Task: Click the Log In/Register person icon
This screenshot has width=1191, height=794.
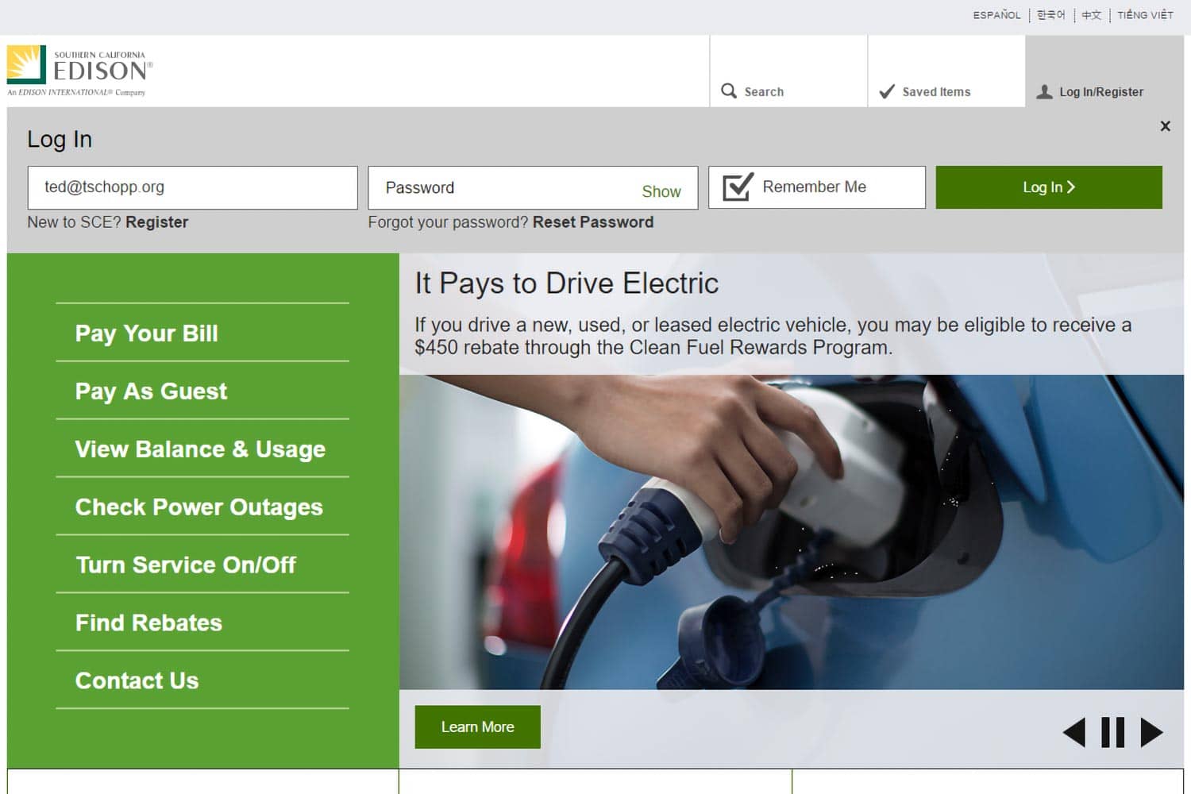Action: click(1045, 91)
